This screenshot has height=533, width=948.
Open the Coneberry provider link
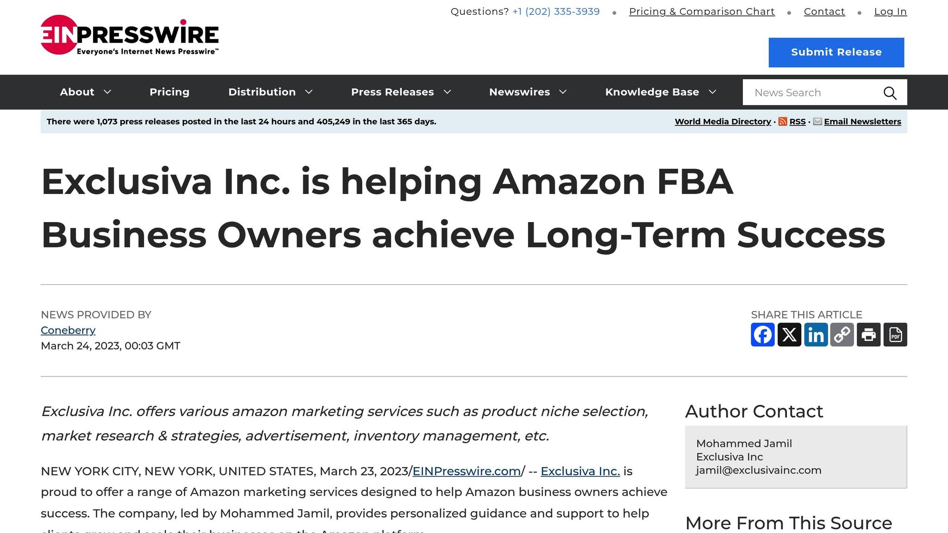(x=68, y=330)
